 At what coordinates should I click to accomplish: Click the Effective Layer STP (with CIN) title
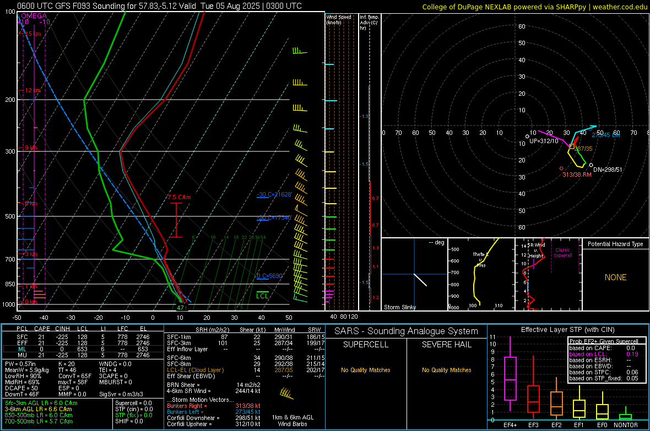(x=568, y=330)
